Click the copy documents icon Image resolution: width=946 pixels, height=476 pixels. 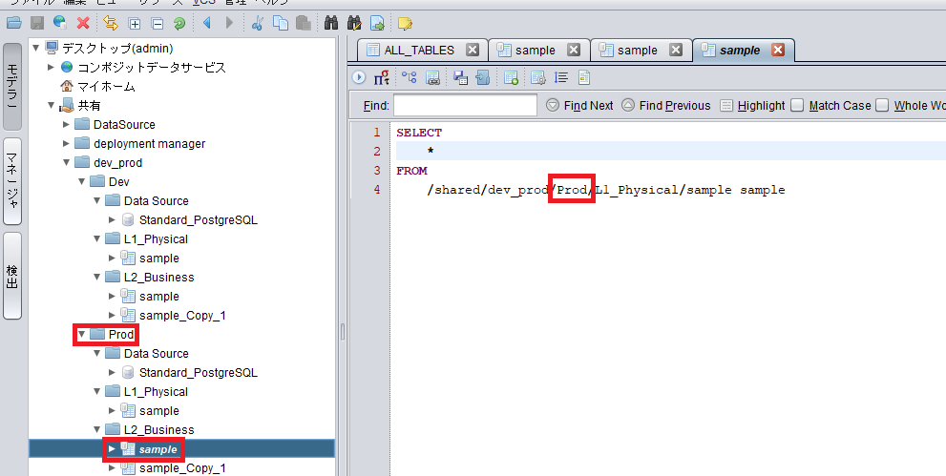[281, 24]
